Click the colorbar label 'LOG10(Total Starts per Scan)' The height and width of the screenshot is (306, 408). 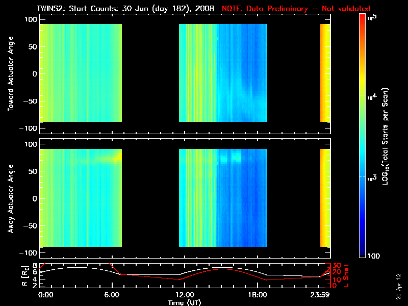coord(385,136)
